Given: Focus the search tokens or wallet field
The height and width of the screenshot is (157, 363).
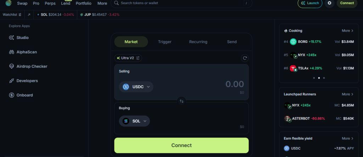Looking at the screenshot, I should point(181,3).
